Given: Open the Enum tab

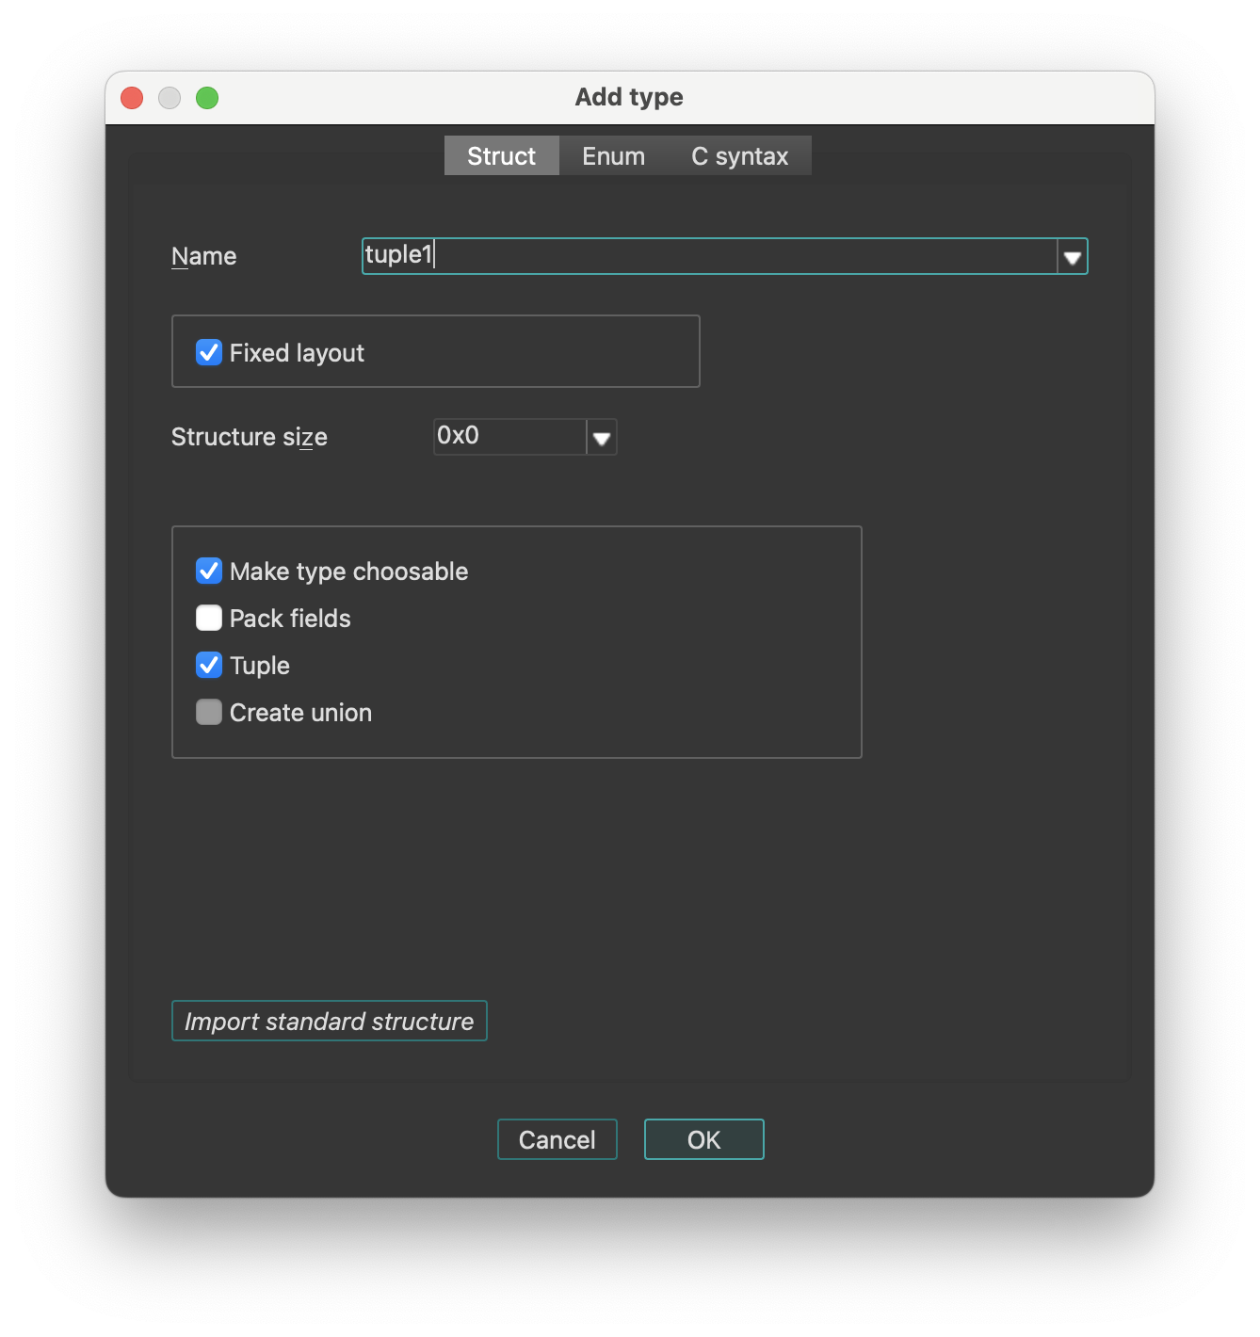Looking at the screenshot, I should tap(613, 156).
